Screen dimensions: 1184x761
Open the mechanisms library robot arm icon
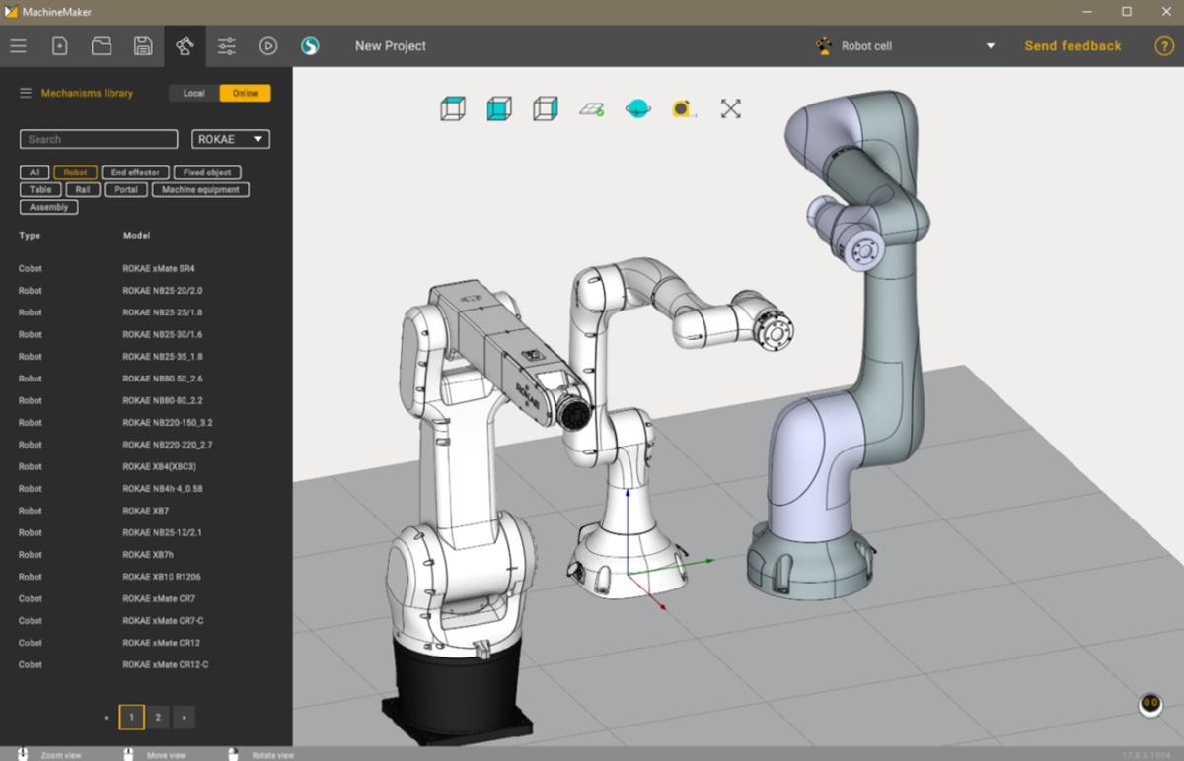point(184,45)
